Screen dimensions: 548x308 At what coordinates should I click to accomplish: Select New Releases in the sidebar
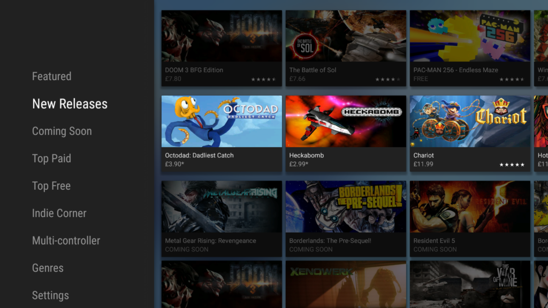click(70, 104)
